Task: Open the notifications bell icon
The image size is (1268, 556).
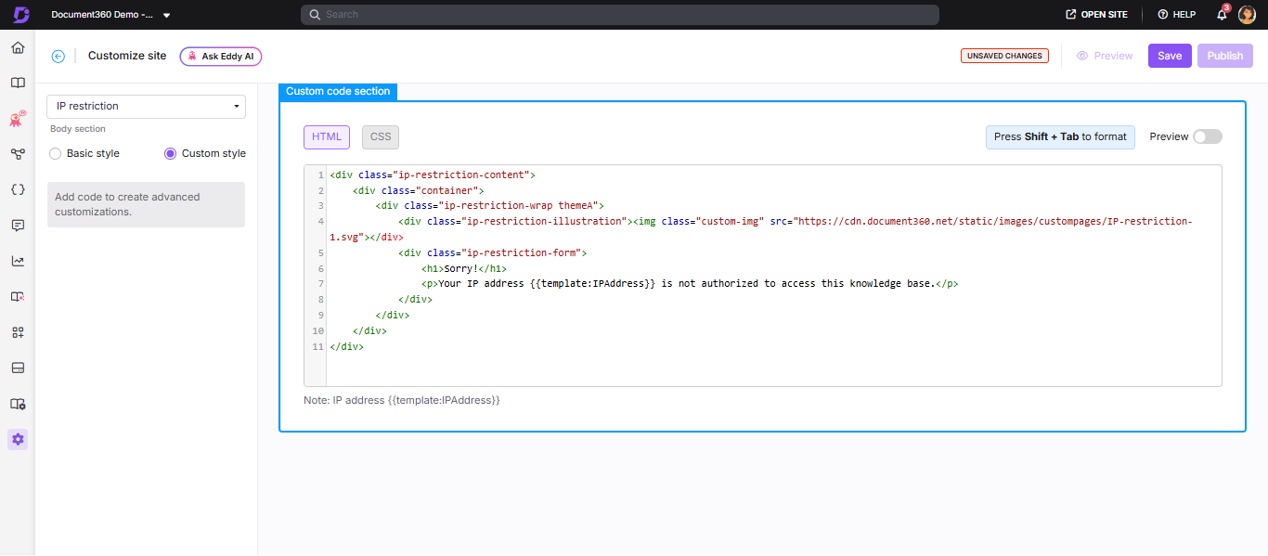Action: (x=1222, y=15)
